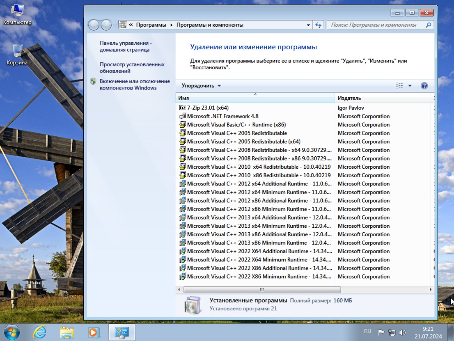454x341 pixels.
Task: Open Панель управления - домашняя страница link
Action: point(126,46)
